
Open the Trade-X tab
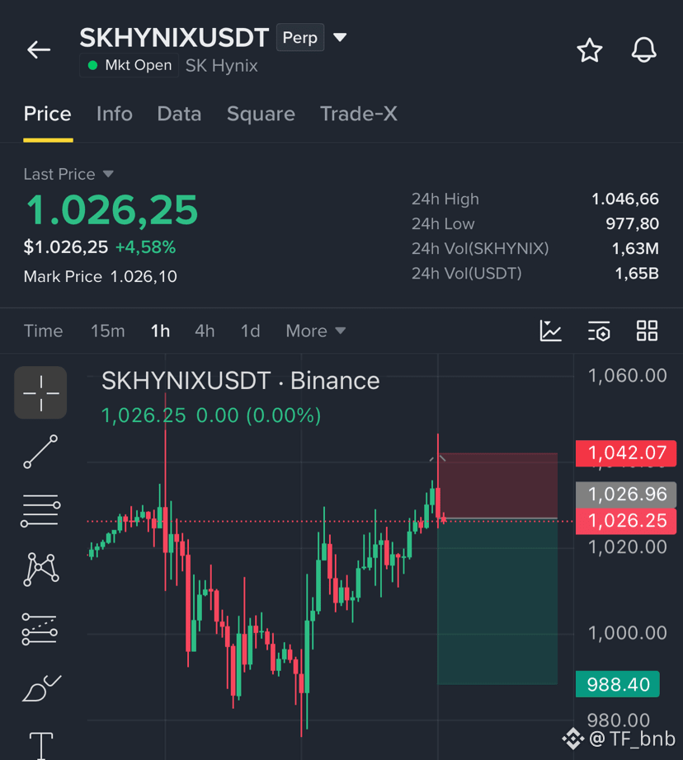(x=359, y=114)
